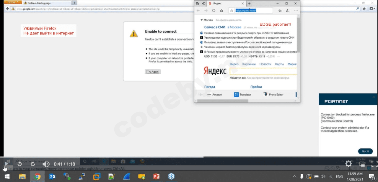
Task: Click the Сейчас в СМИ heading
Action: tap(215, 27)
